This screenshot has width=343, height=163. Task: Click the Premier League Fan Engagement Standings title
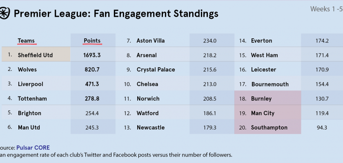(116, 14)
